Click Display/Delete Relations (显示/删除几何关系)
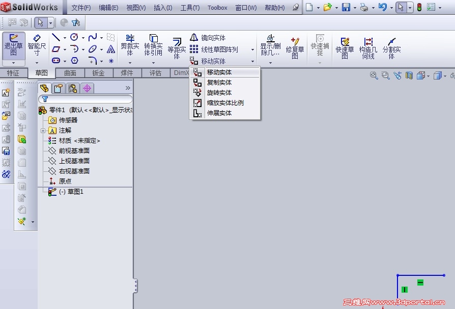Image resolution: width=455 pixels, height=309 pixels. [270, 45]
